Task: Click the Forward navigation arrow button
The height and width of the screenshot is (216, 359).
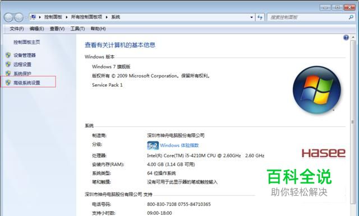Action: point(19,17)
